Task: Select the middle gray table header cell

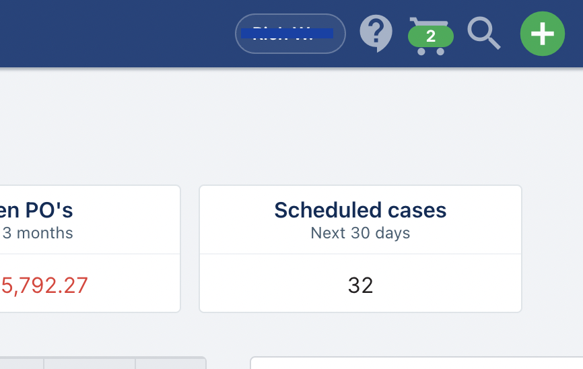Action: pyautogui.click(x=90, y=364)
